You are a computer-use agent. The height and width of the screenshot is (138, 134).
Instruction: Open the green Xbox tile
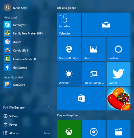tap(69, 129)
